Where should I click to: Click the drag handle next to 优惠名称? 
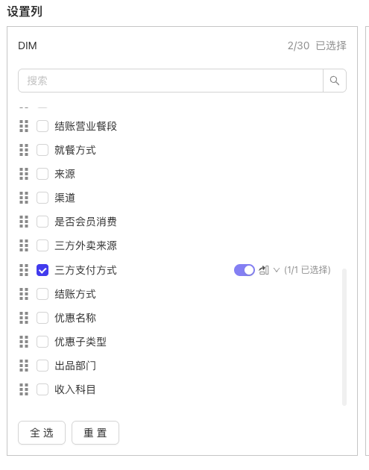(x=24, y=318)
